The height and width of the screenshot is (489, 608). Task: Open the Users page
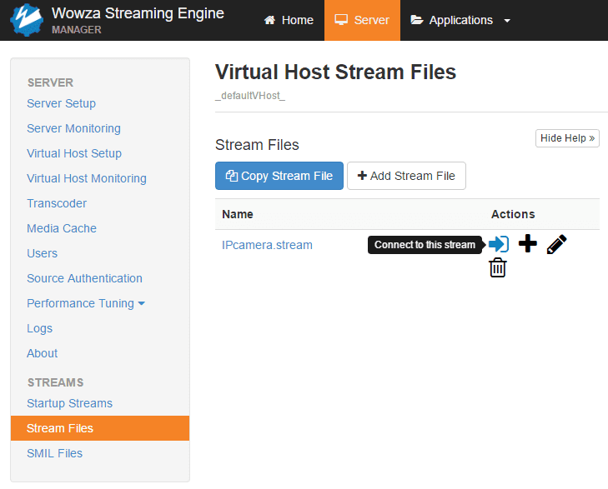[x=42, y=253]
